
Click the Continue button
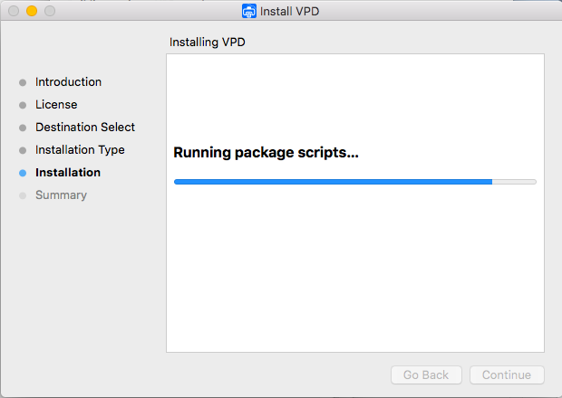click(x=507, y=374)
